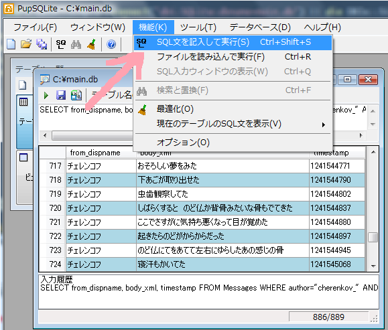Select row header 717

pos(52,166)
